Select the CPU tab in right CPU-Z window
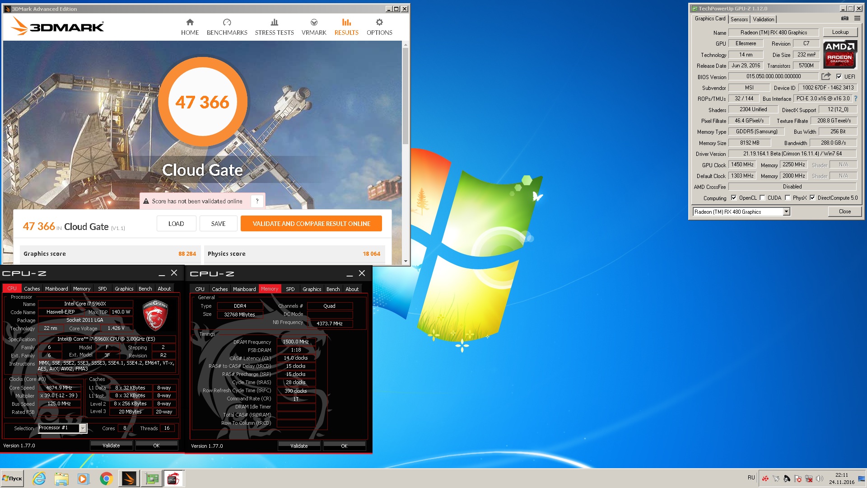 click(x=200, y=289)
